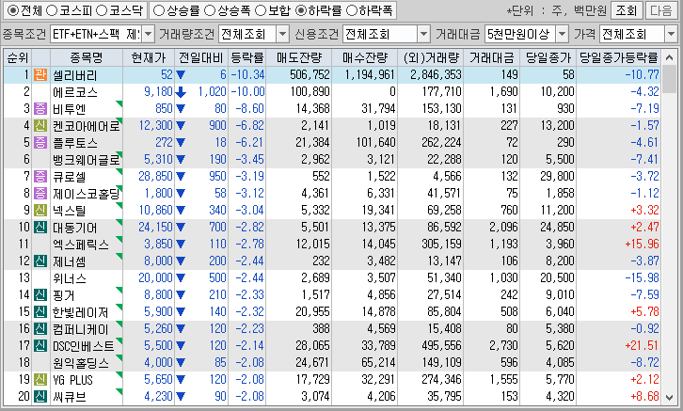Image resolution: width=683 pixels, height=411 pixels.
Task: Click the green corner marker on 엑스페릭스
Action: point(119,239)
